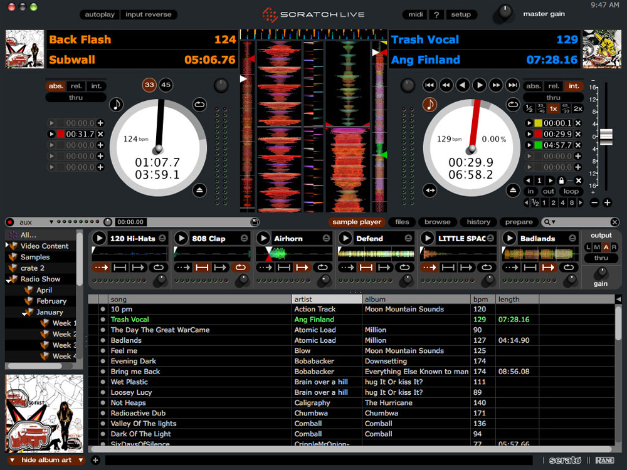Image resolution: width=627 pixels, height=470 pixels.
Task: Eject track from left deck
Action: coord(199,191)
